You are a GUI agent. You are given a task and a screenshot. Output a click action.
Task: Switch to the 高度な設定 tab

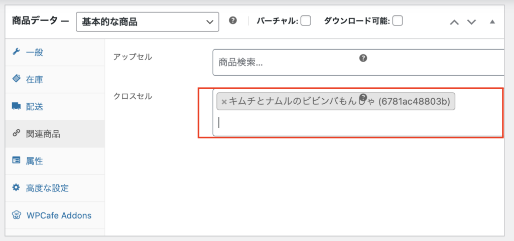click(x=47, y=188)
